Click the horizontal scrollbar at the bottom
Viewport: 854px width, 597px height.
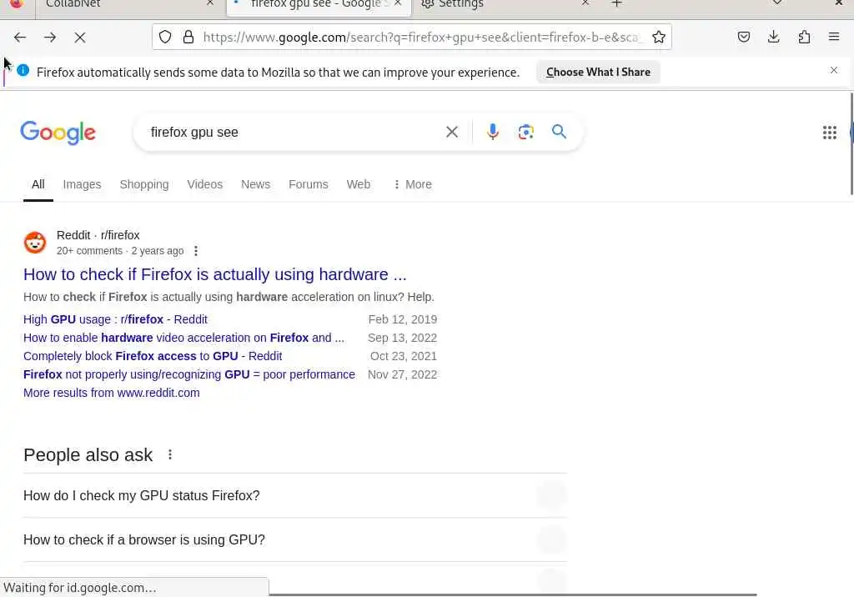pyautogui.click(x=513, y=594)
